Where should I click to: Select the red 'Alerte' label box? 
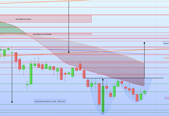[x=166, y=98]
